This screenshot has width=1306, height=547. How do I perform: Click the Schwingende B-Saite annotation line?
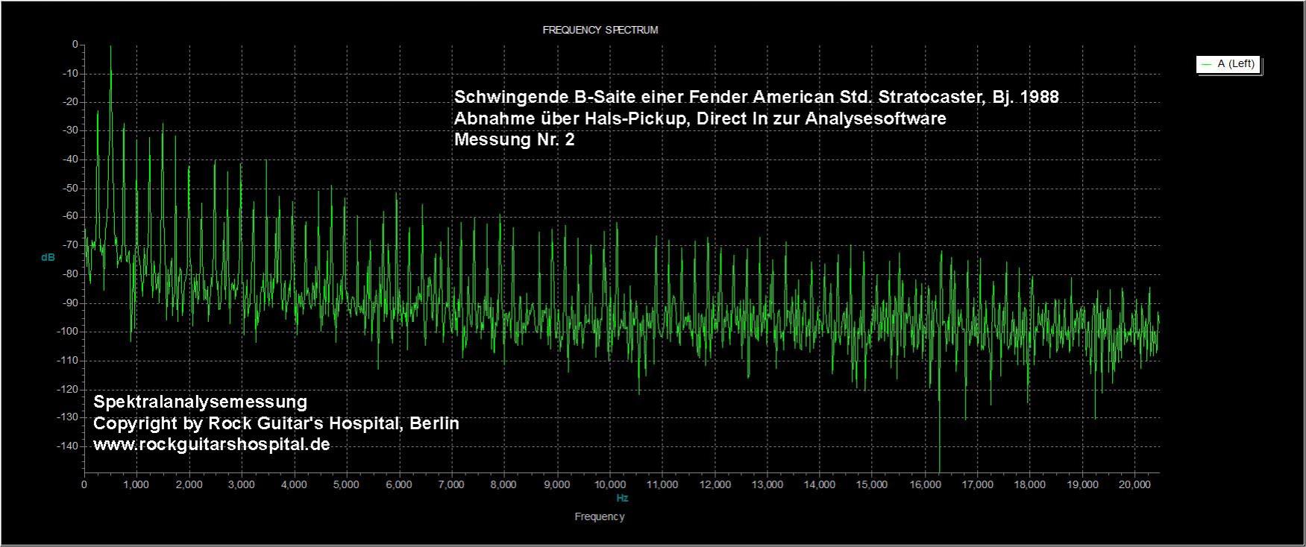pyautogui.click(x=756, y=98)
